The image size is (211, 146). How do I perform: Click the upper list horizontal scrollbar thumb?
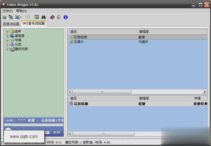(x=102, y=92)
